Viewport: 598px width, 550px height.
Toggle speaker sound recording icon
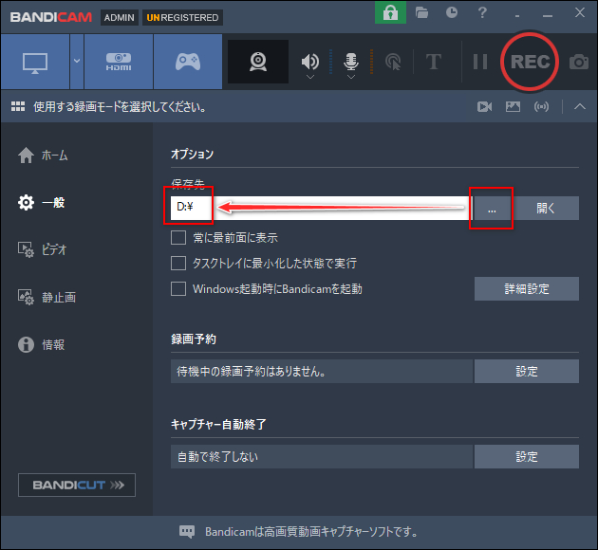pos(310,61)
